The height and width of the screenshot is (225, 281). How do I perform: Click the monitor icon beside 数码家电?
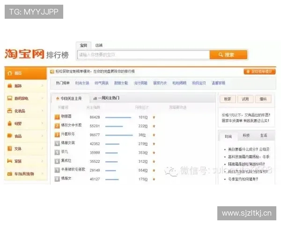(10, 98)
